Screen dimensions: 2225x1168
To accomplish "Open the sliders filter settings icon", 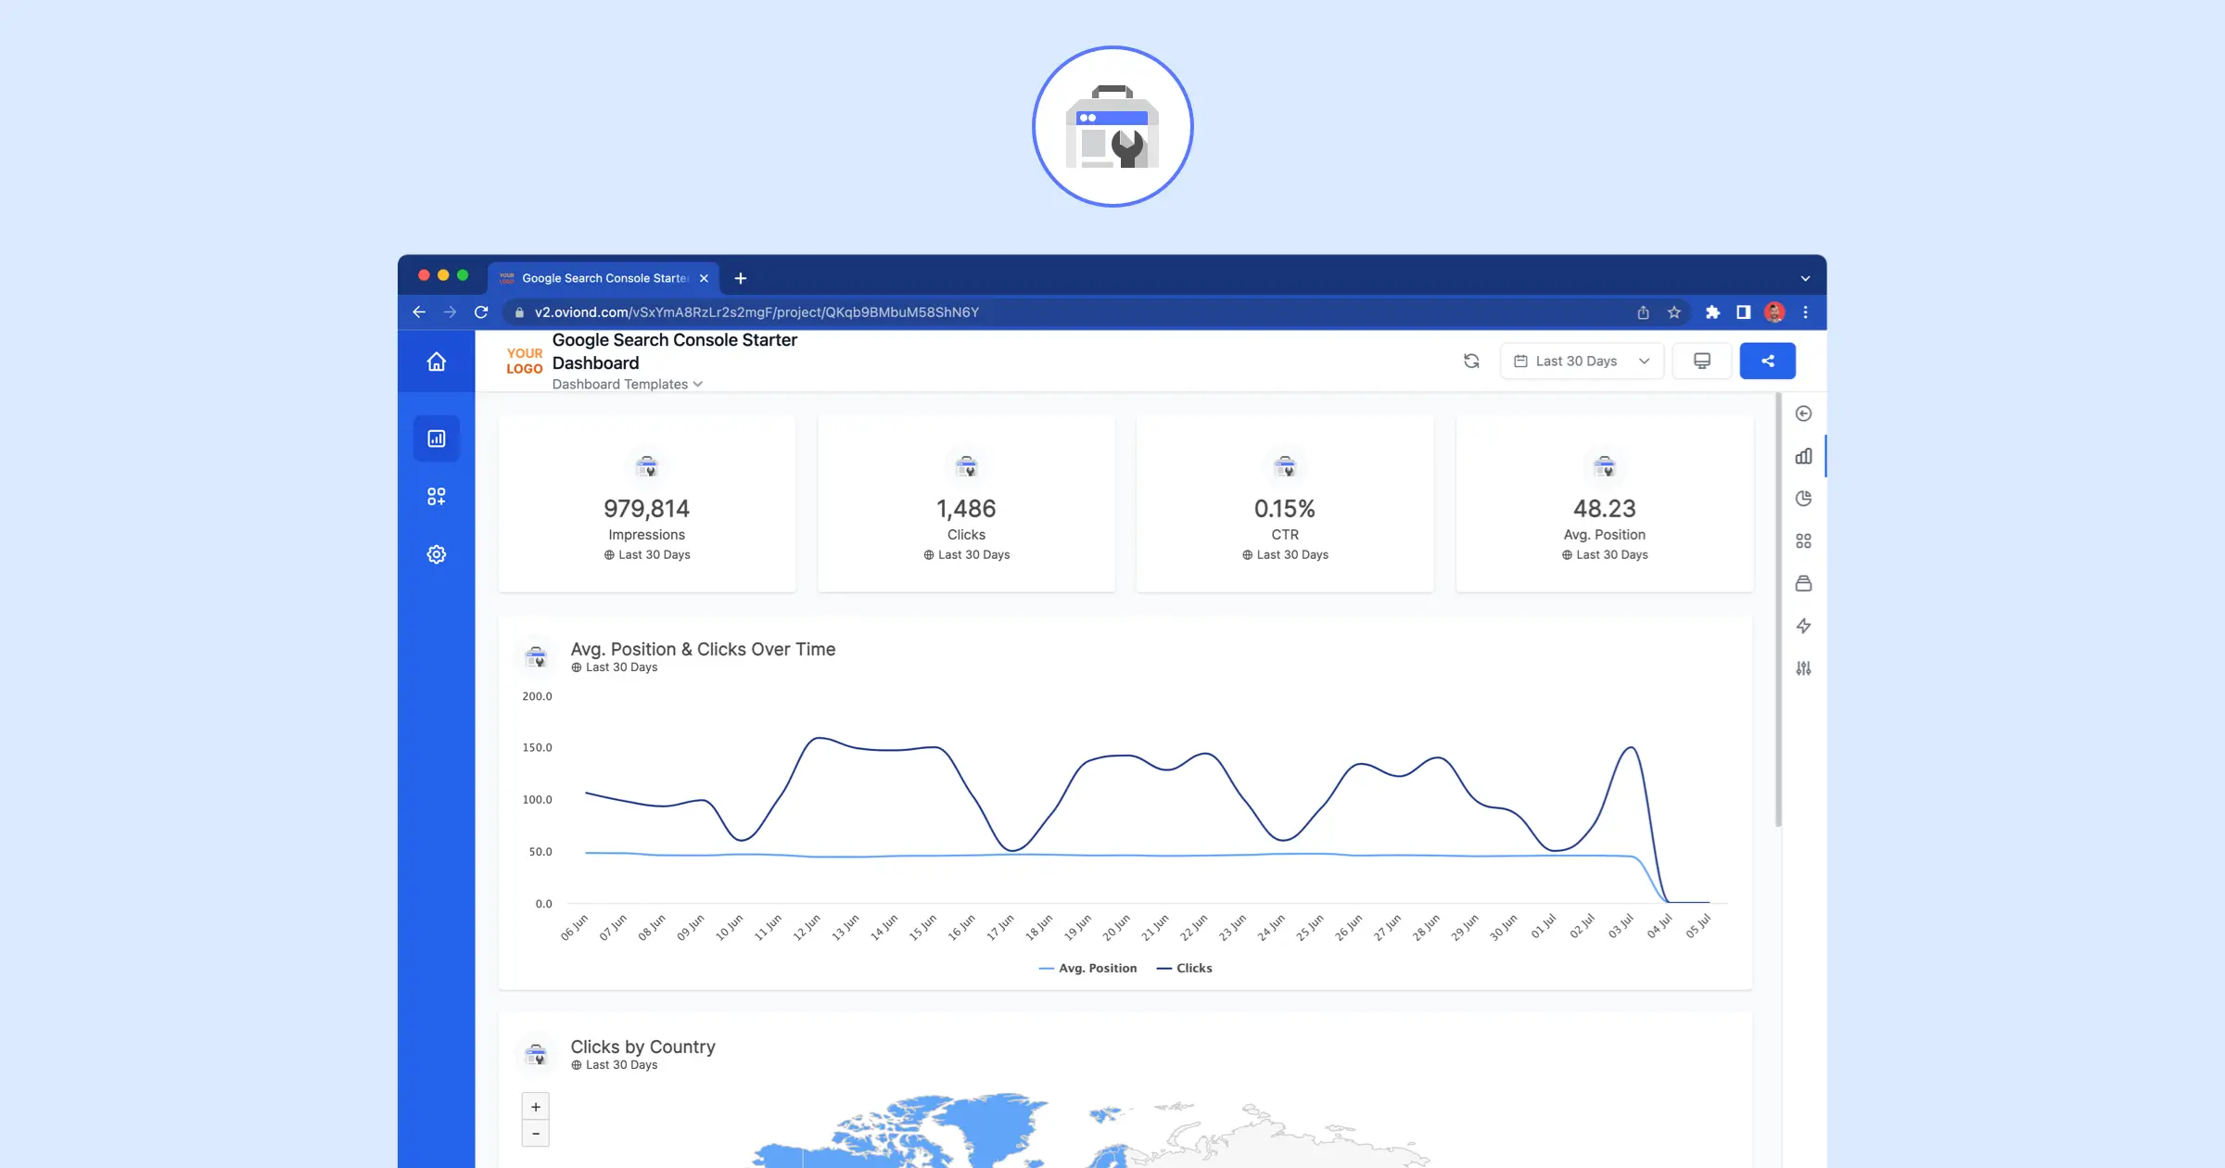I will pos(1803,668).
